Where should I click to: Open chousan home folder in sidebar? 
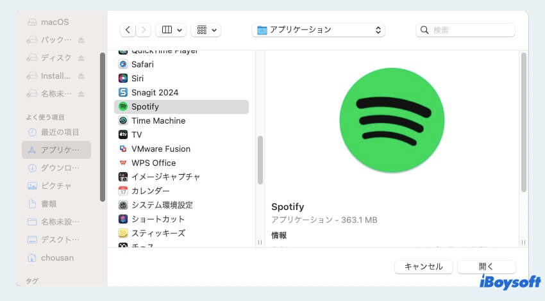tap(56, 257)
